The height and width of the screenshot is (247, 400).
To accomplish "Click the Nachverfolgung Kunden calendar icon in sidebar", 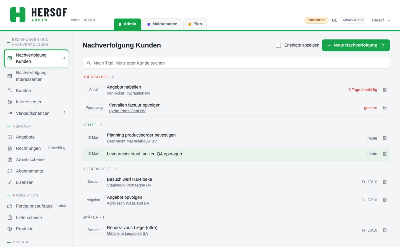I will (10, 58).
